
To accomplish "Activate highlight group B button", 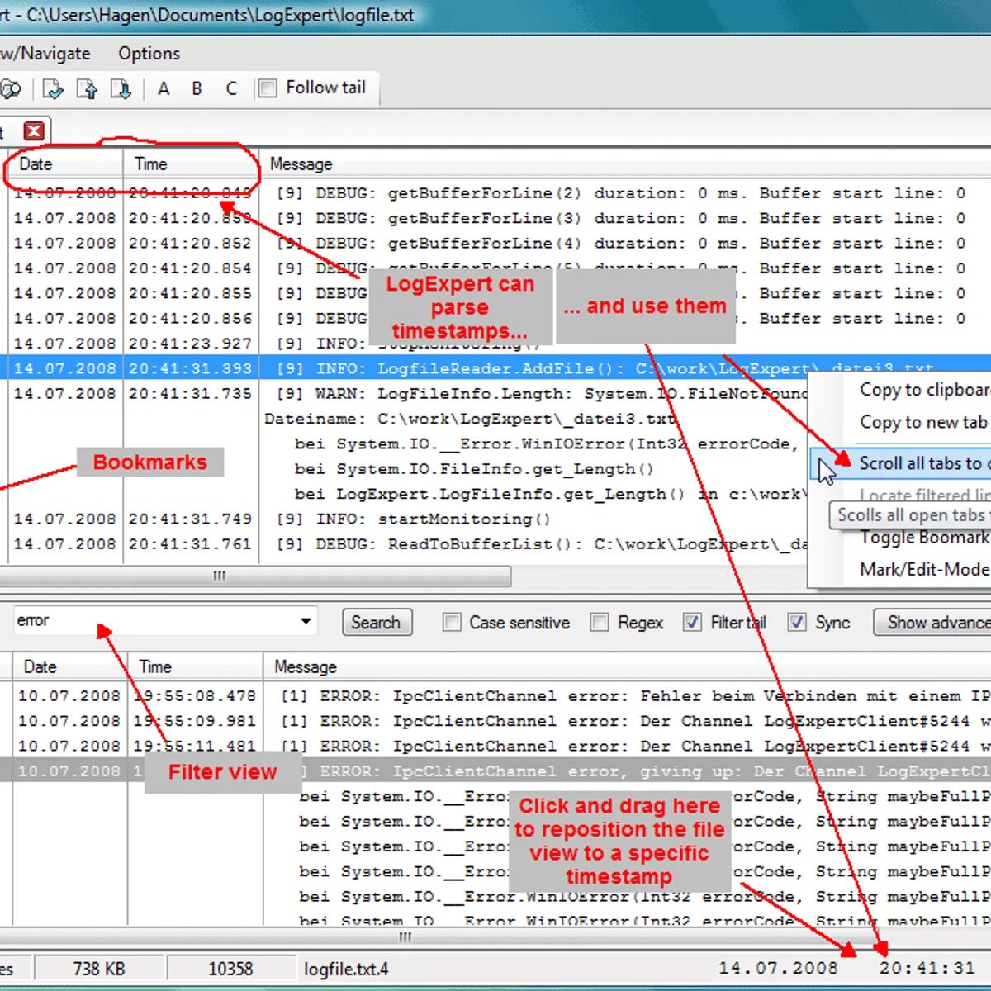I will (x=197, y=88).
